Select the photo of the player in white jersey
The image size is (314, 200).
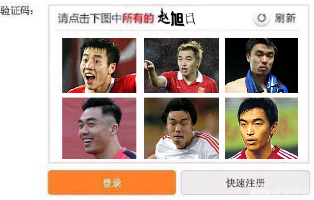click(181, 128)
